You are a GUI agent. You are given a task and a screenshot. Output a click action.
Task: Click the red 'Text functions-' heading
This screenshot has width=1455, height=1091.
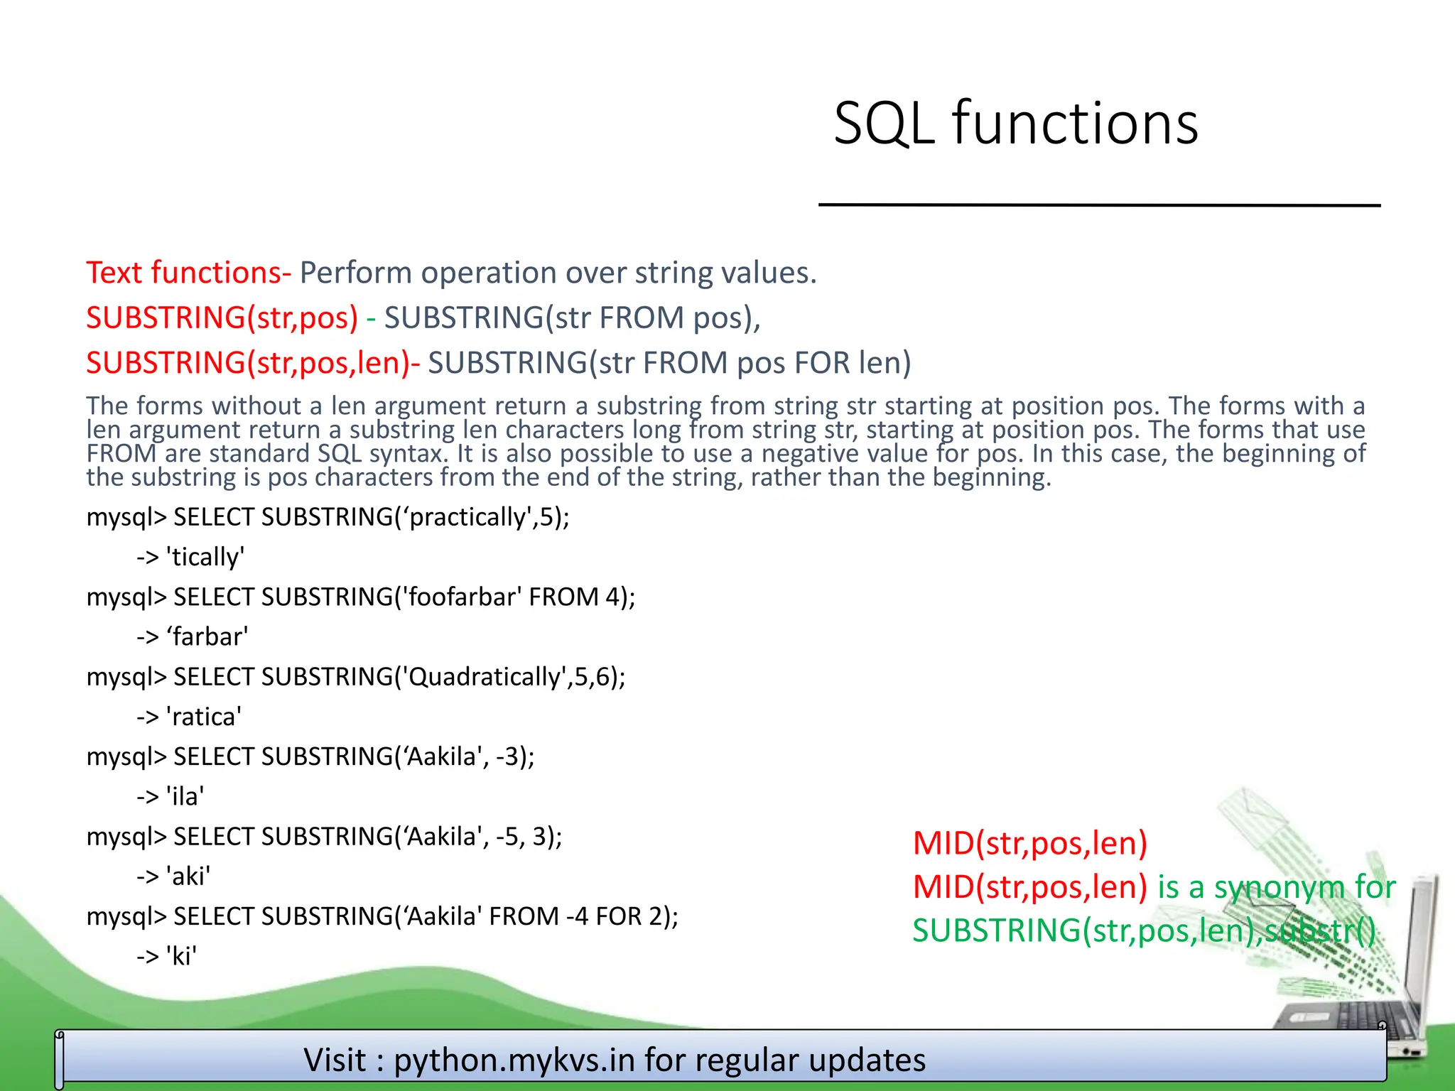[x=188, y=273]
